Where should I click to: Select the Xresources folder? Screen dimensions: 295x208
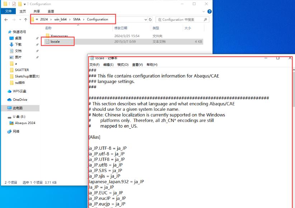[59, 36]
